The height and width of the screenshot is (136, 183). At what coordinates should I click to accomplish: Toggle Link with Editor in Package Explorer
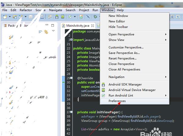[46, 32]
